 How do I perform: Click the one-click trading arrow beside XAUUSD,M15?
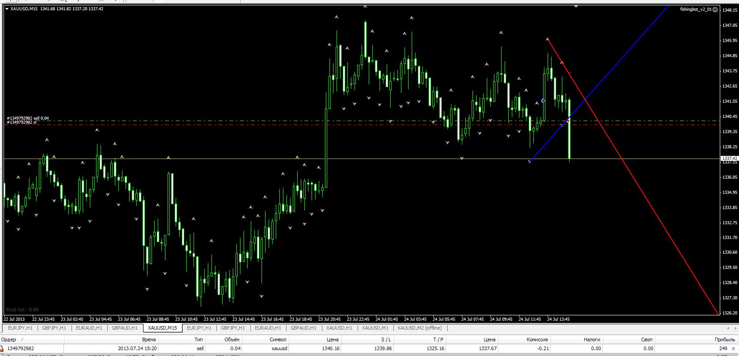pyautogui.click(x=7, y=9)
